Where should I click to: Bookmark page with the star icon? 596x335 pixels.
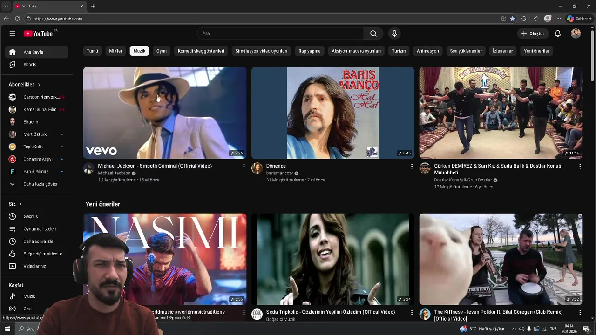(513, 19)
